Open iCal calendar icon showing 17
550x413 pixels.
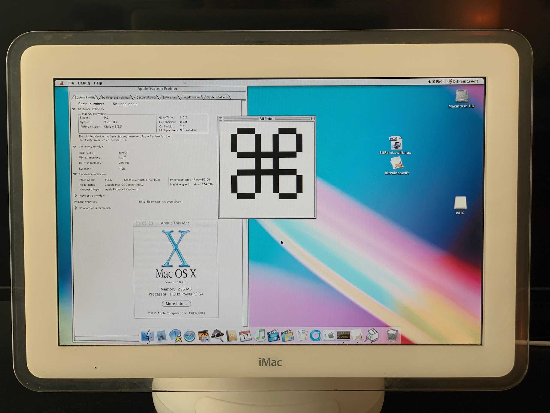245,335
